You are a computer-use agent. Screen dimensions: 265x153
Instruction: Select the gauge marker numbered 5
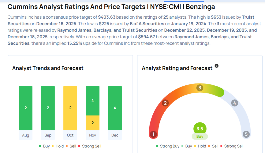click(x=246, y=134)
